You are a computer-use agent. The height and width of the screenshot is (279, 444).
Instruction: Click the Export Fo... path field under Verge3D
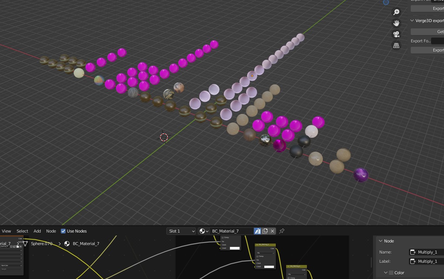(437, 41)
